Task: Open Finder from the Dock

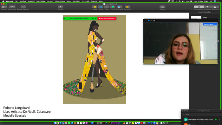Action: [x=55, y=123]
